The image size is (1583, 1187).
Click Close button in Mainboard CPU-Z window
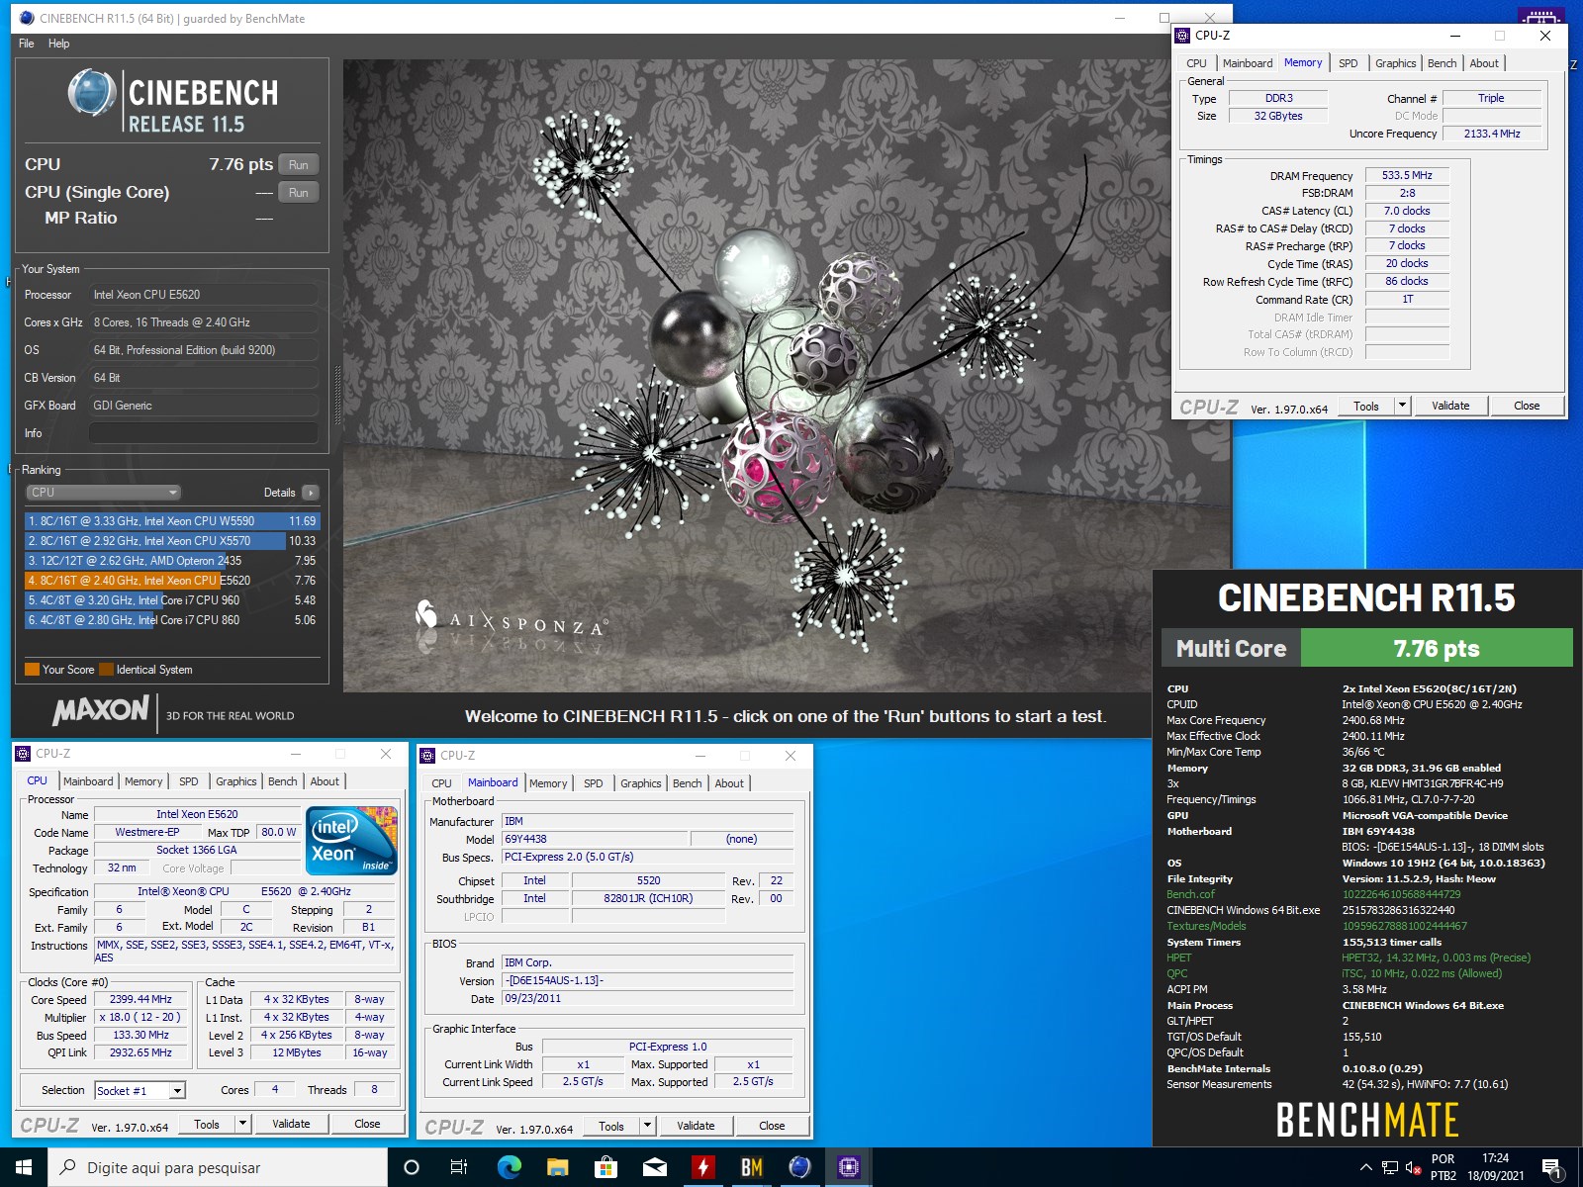click(x=772, y=1126)
